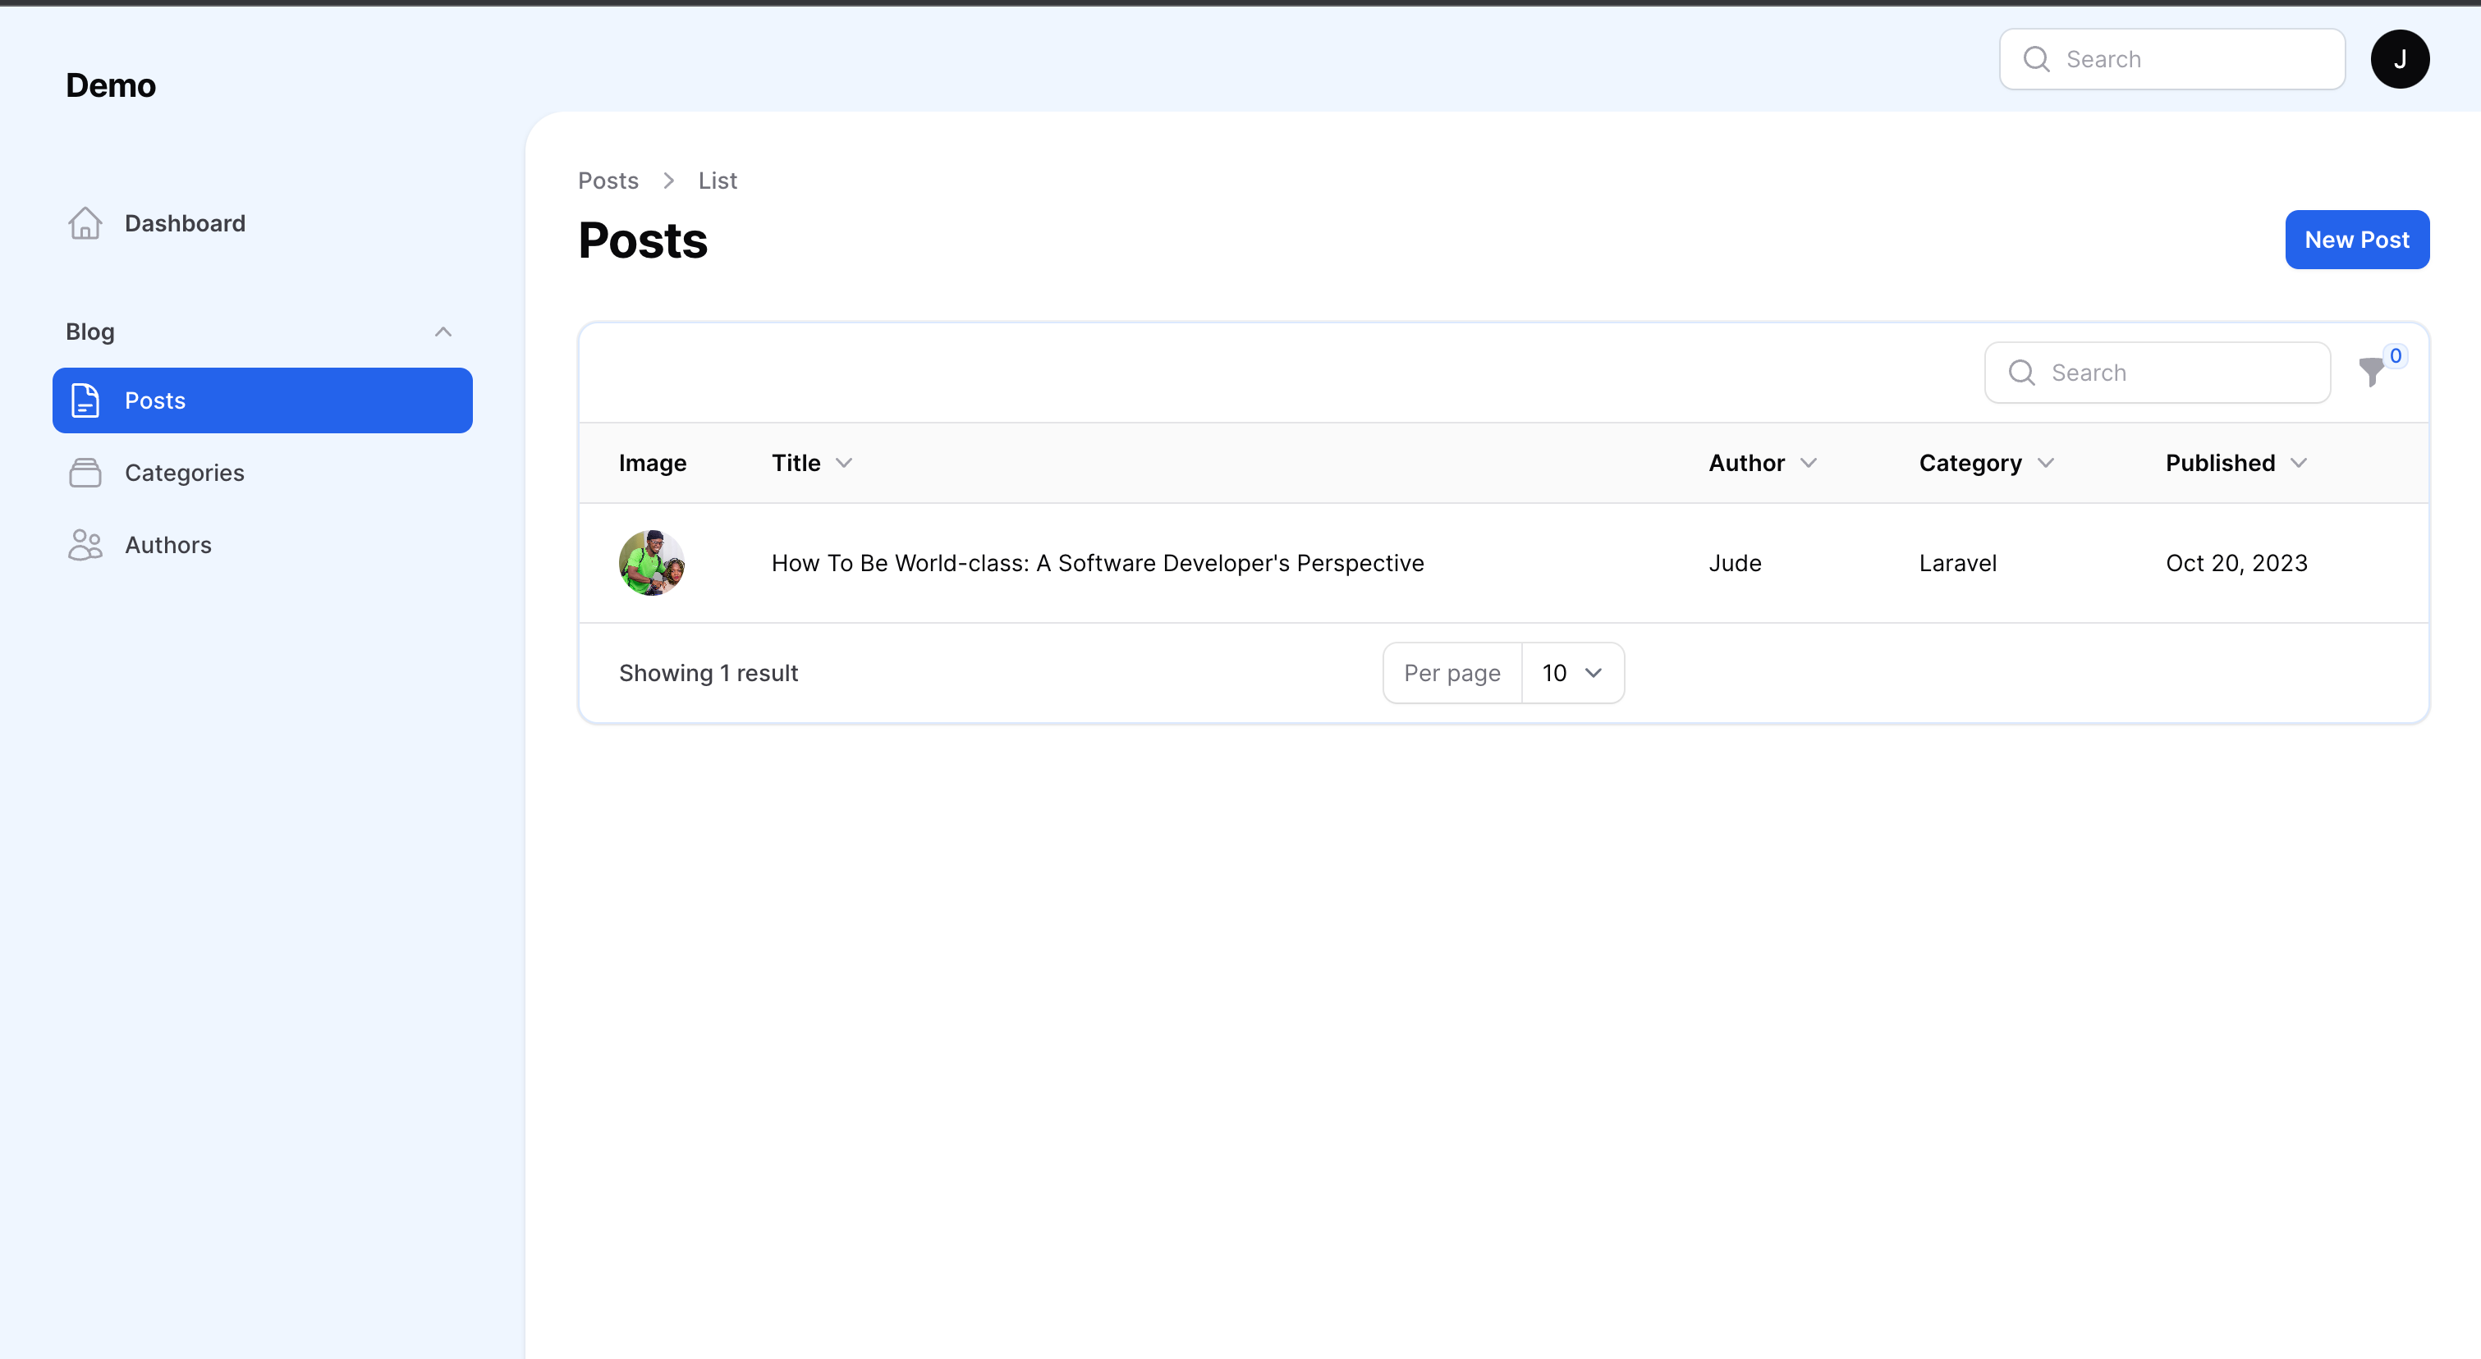Click the Posts document icon in sidebar
The image size is (2481, 1359).
point(85,400)
